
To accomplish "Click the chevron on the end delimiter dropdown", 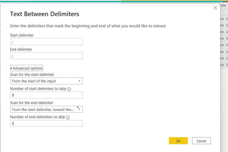I will coord(79,109).
